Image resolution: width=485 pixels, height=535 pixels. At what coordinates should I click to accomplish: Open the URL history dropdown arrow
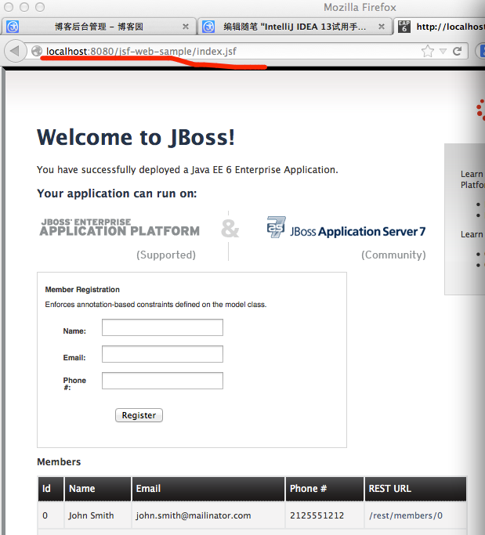click(x=443, y=52)
